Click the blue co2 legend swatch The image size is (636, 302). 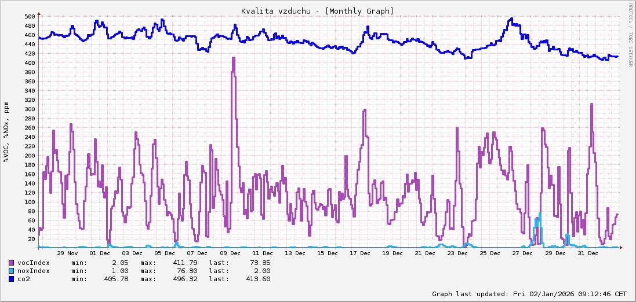coord(12,279)
